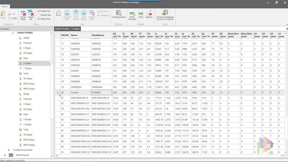Expand the Coldformed Steel tree node
Screen dimensions: 288x162
coord(9,150)
